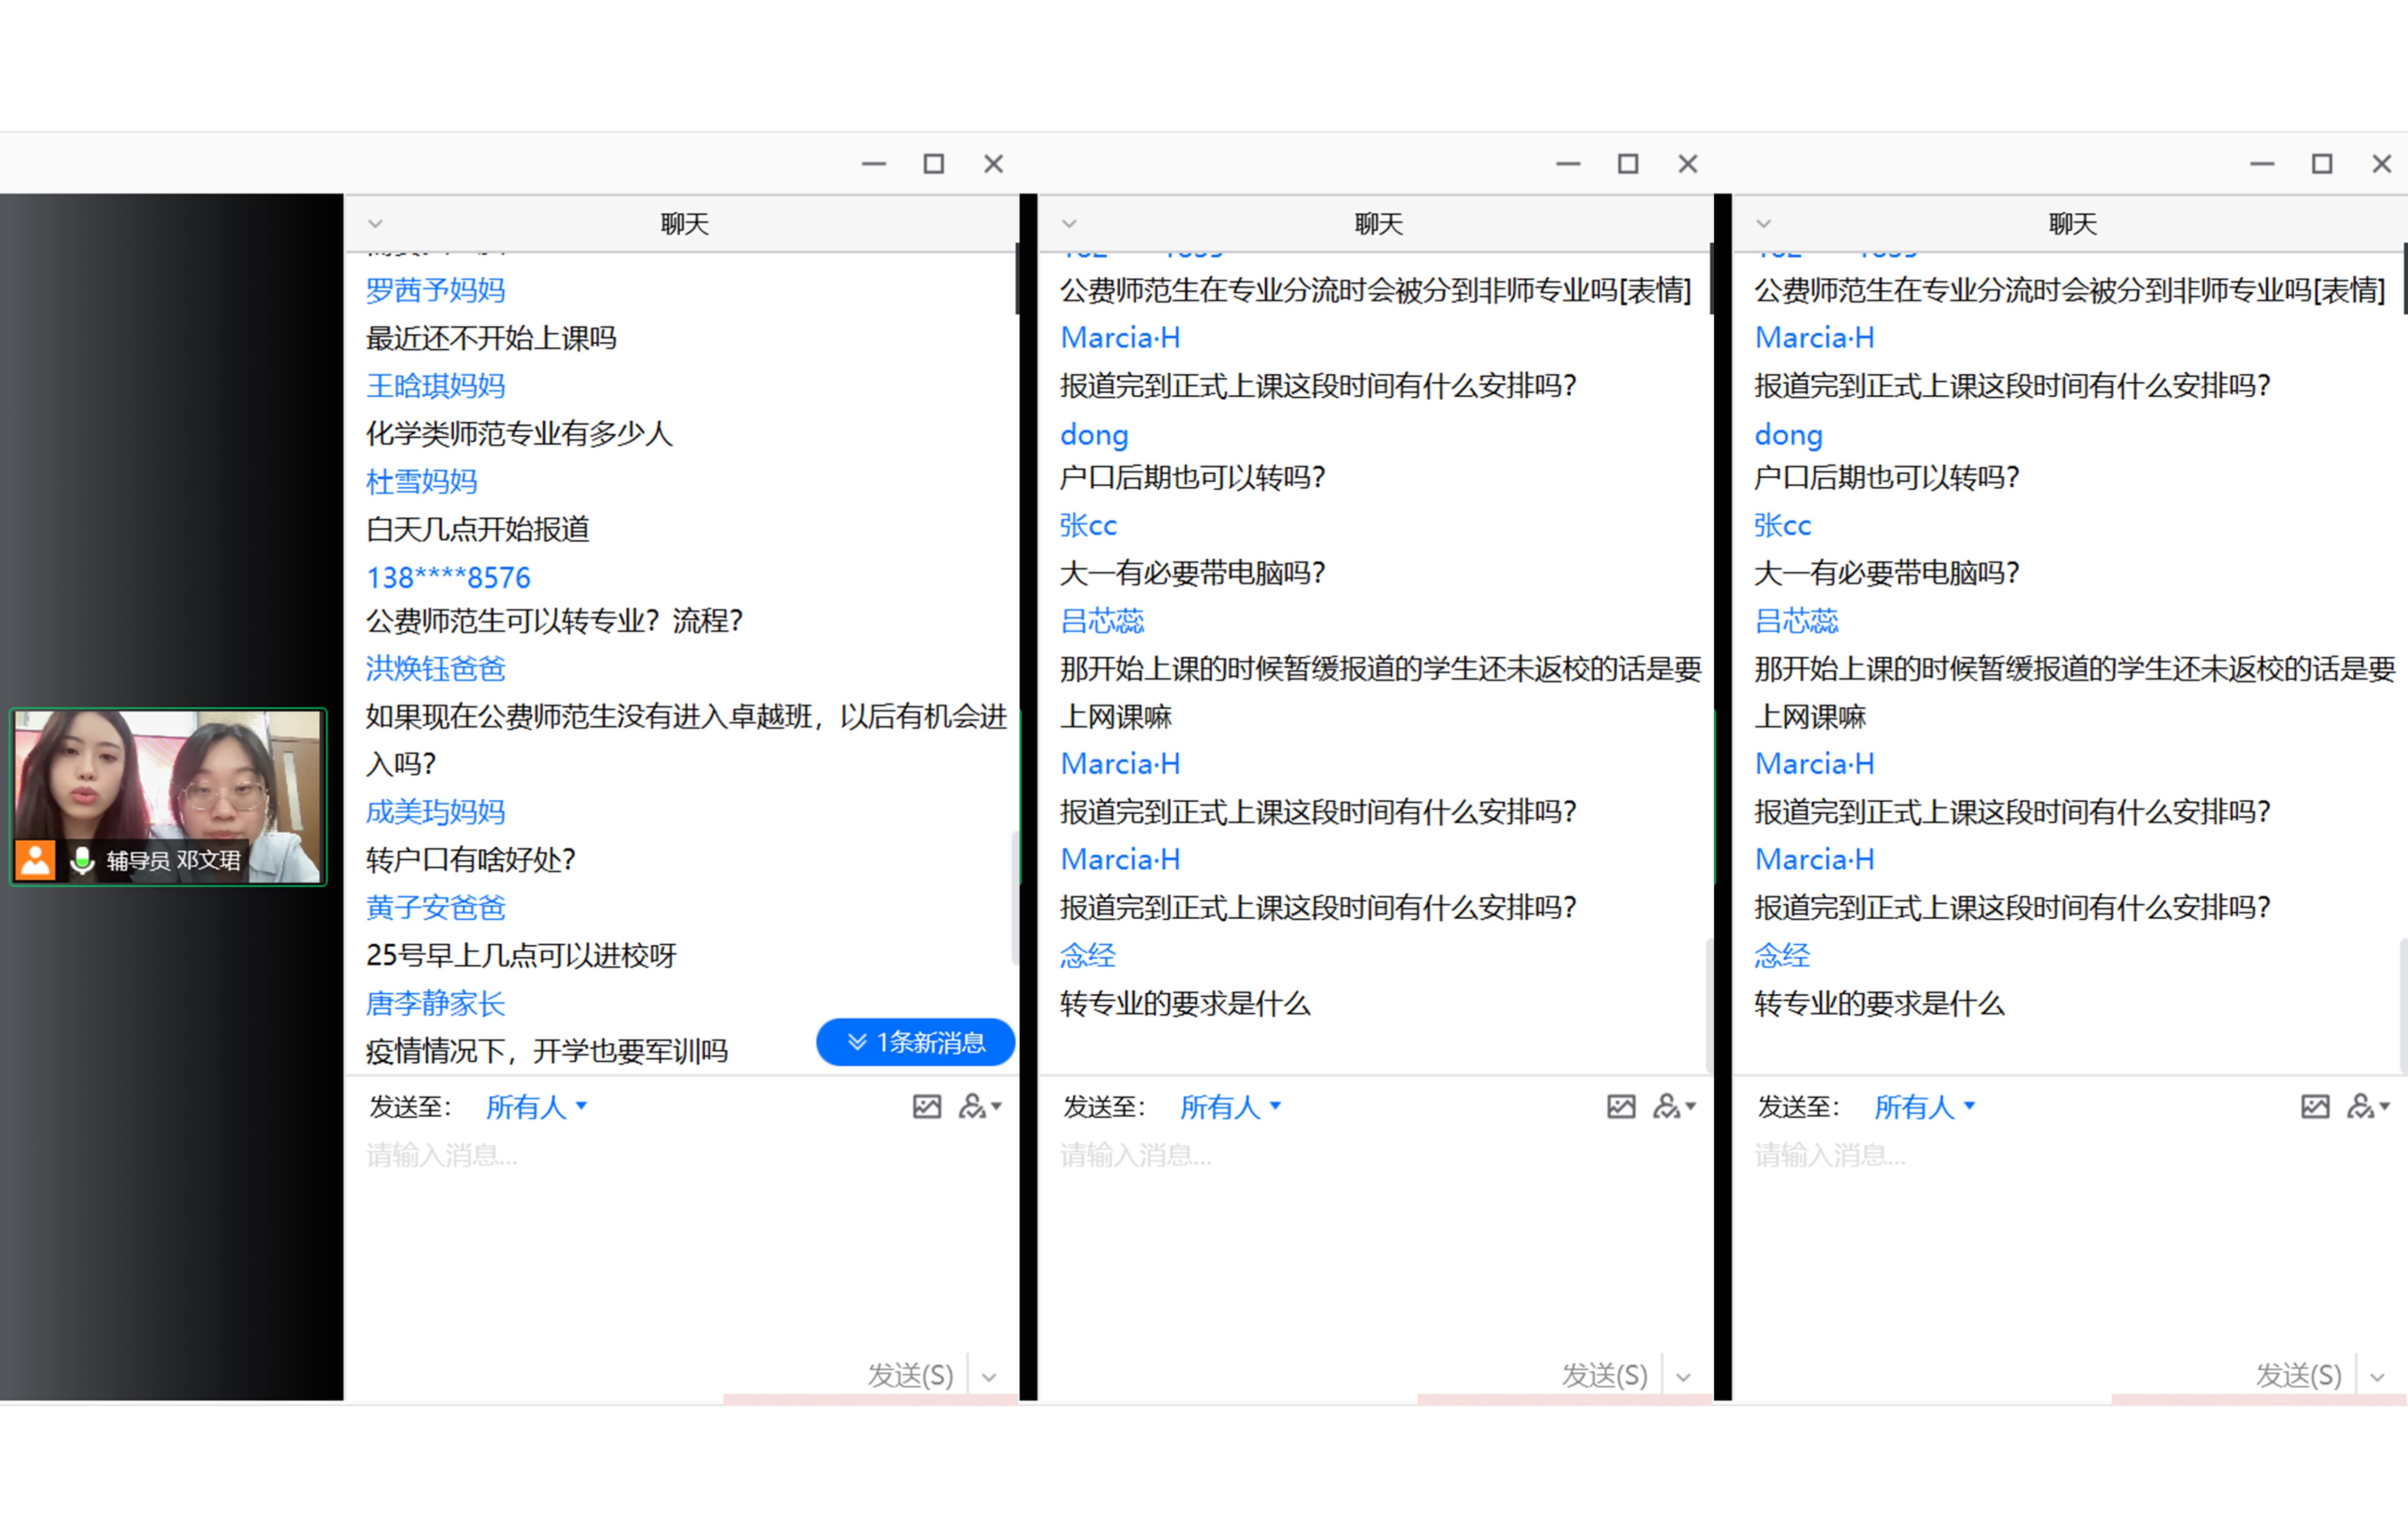This screenshot has width=2408, height=1537.
Task: Click the orange host avatar icon on video
Action: point(36,860)
